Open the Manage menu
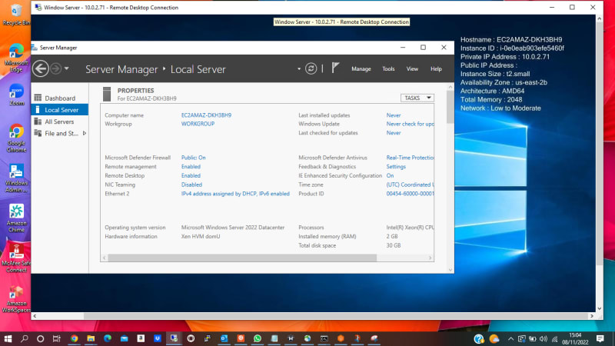Image resolution: width=615 pixels, height=346 pixels. pyautogui.click(x=361, y=68)
